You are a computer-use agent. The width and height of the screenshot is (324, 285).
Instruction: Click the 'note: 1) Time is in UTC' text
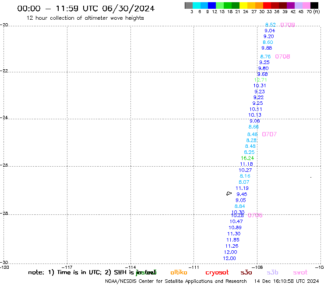pyautogui.click(x=65, y=273)
